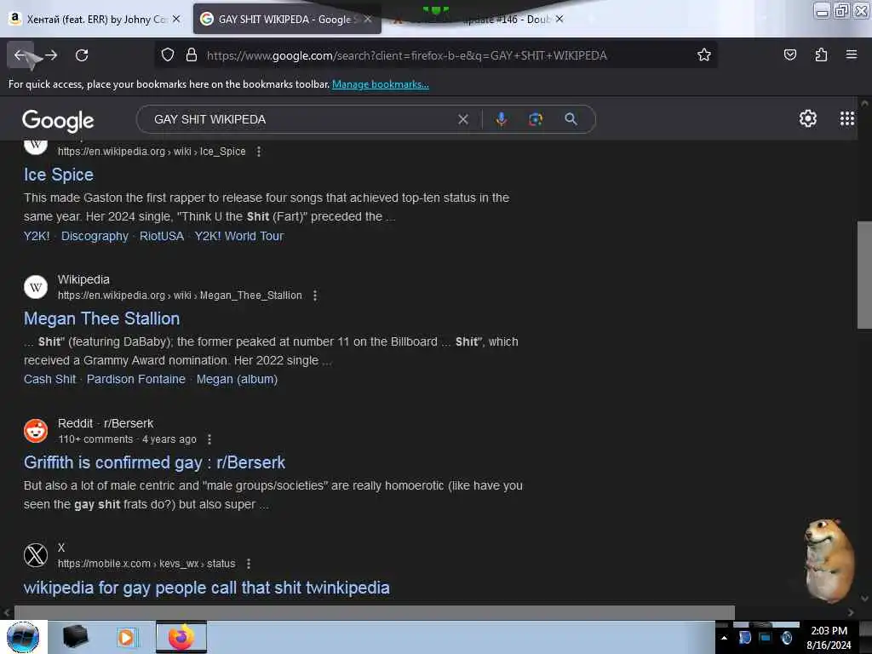Open the Pocket save icon
Image resolution: width=872 pixels, height=654 pixels.
click(789, 54)
